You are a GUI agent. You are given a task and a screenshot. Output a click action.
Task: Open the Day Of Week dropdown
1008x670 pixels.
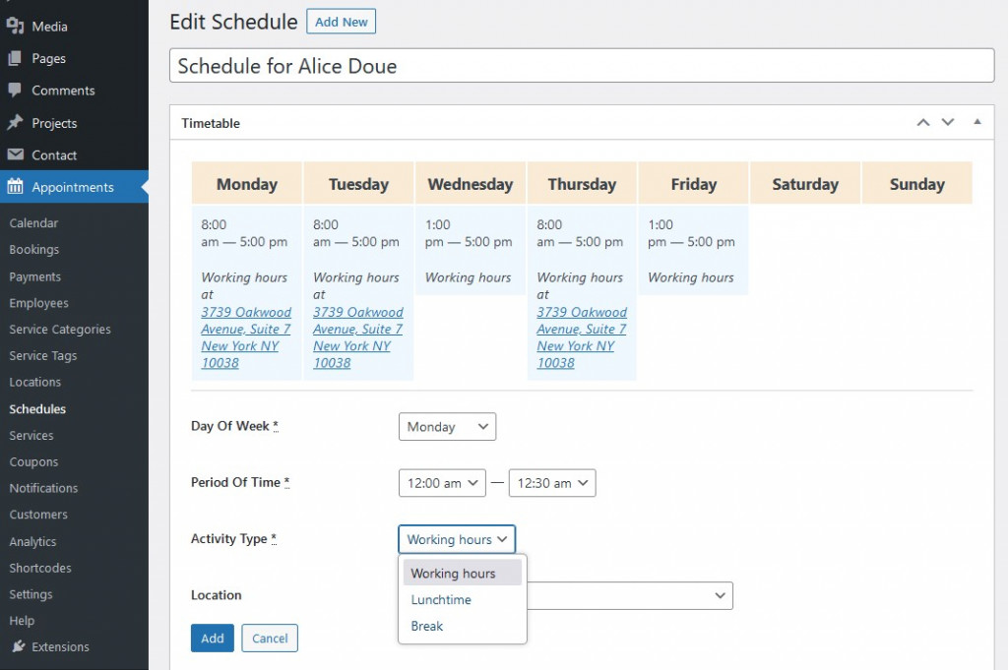tap(447, 426)
